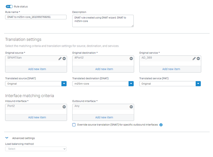Remove SPAMTitan from original source
This screenshot has width=213, height=157.
coord(64,59)
